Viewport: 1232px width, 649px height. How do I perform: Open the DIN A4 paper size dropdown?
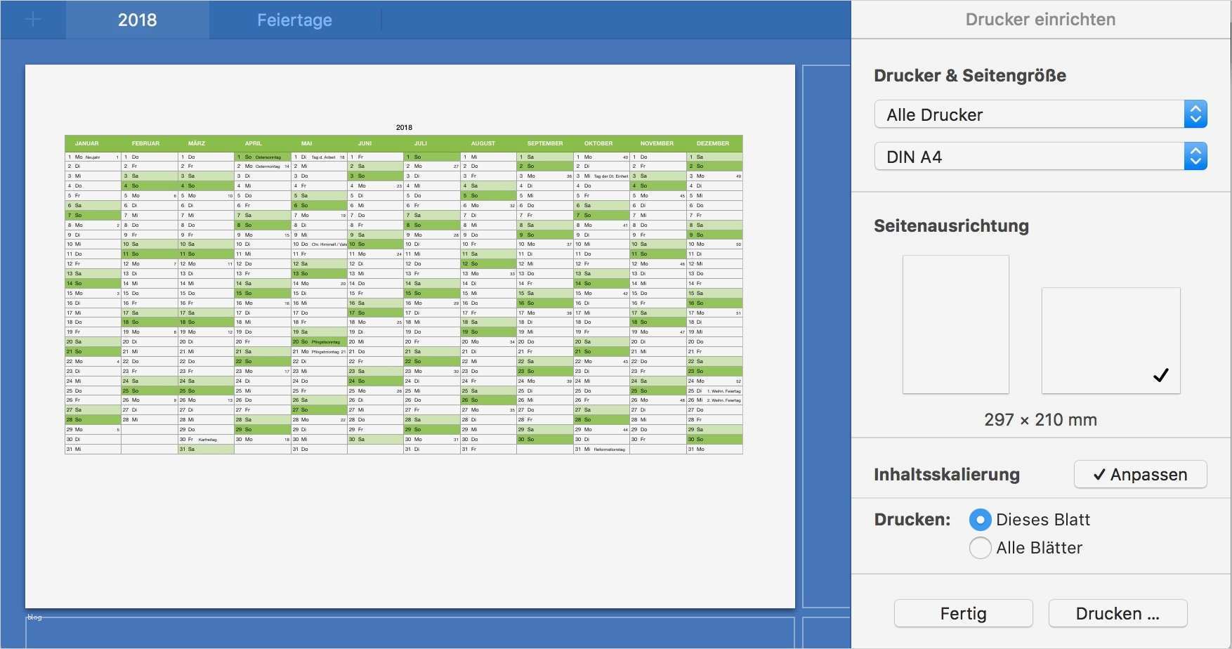tap(1040, 157)
